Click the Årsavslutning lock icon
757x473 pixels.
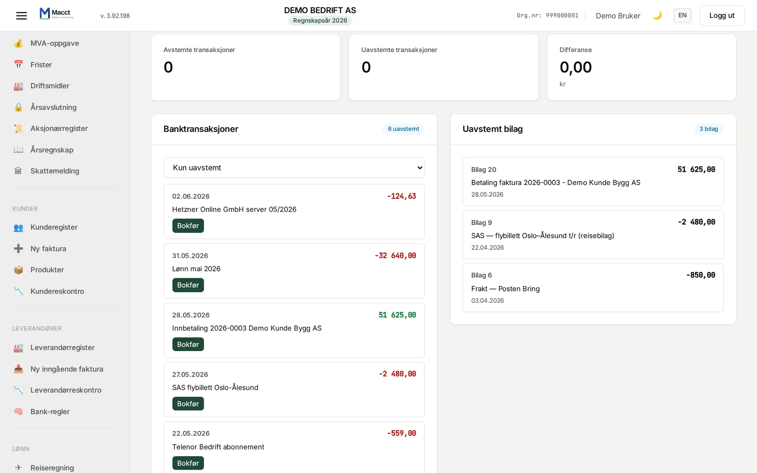(x=19, y=107)
